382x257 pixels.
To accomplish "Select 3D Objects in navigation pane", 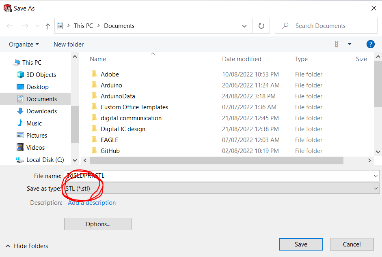I will pos(41,74).
